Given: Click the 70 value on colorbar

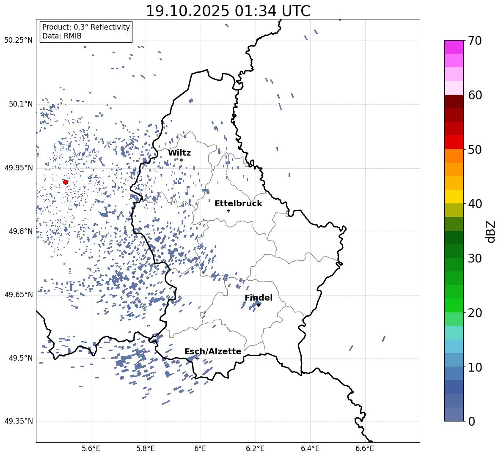Looking at the screenshot, I should 475,41.
